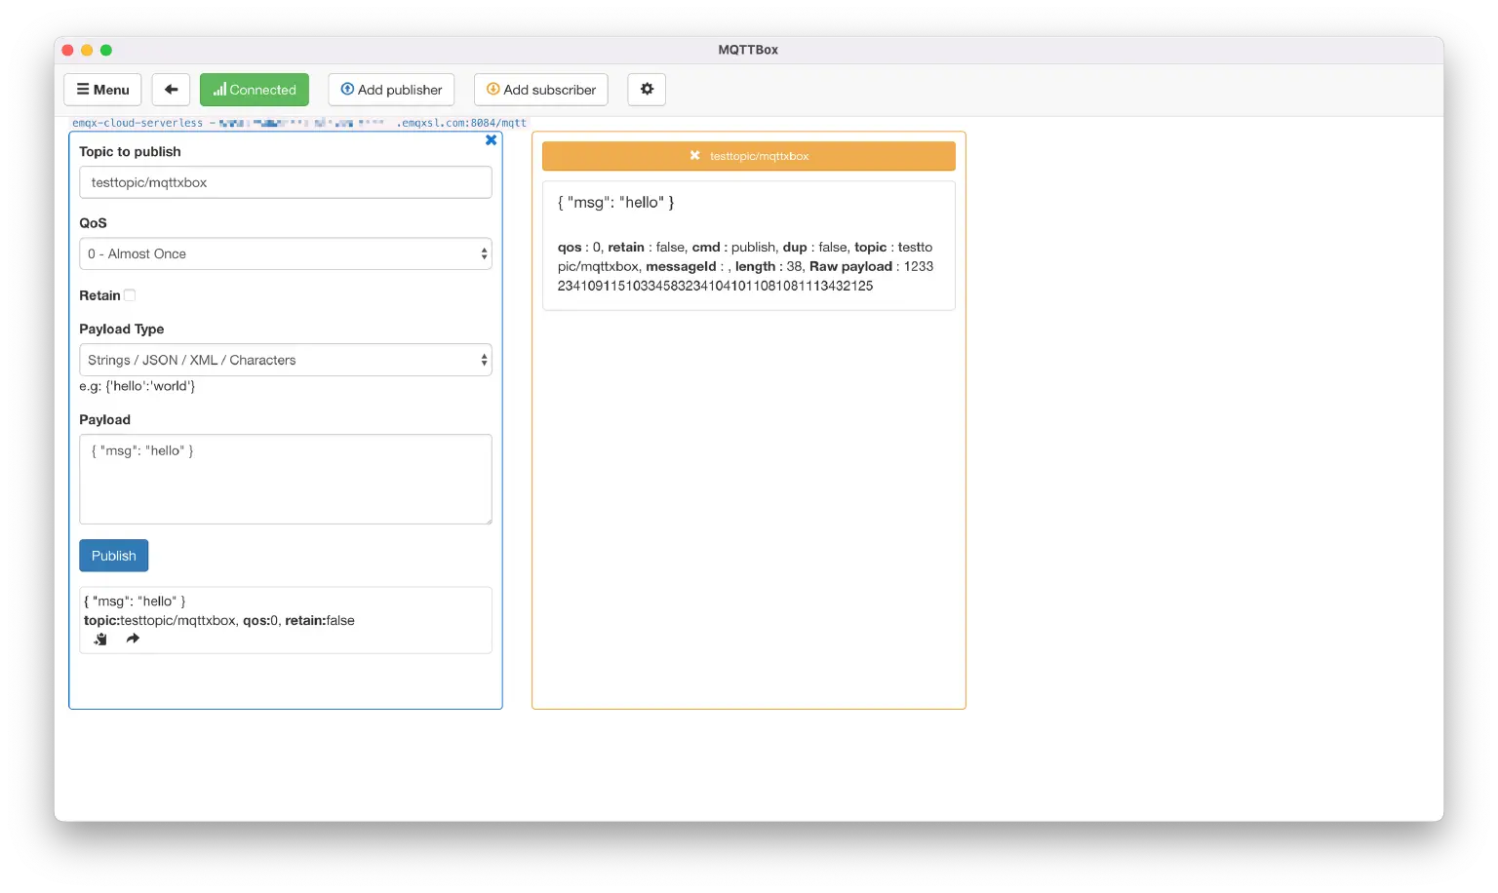Close the publisher panel via blue X
1498x893 pixels.
[x=491, y=139]
